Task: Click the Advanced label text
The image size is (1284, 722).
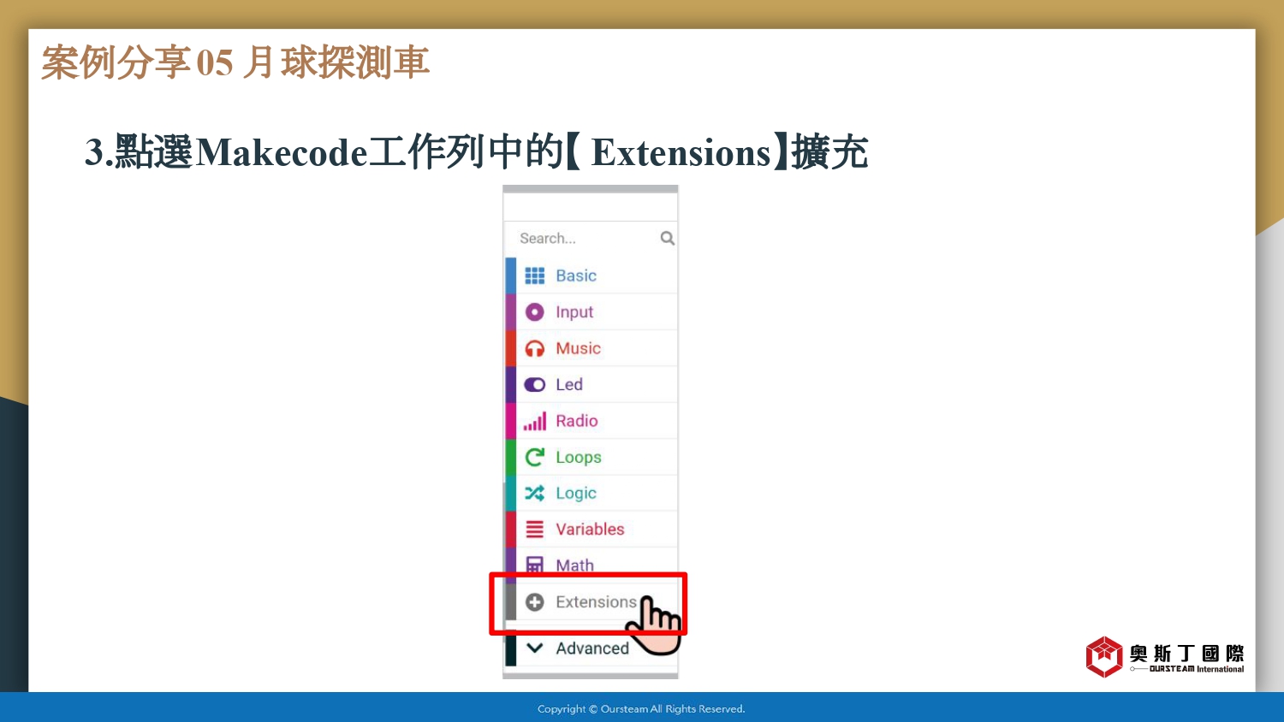Action: [x=592, y=648]
